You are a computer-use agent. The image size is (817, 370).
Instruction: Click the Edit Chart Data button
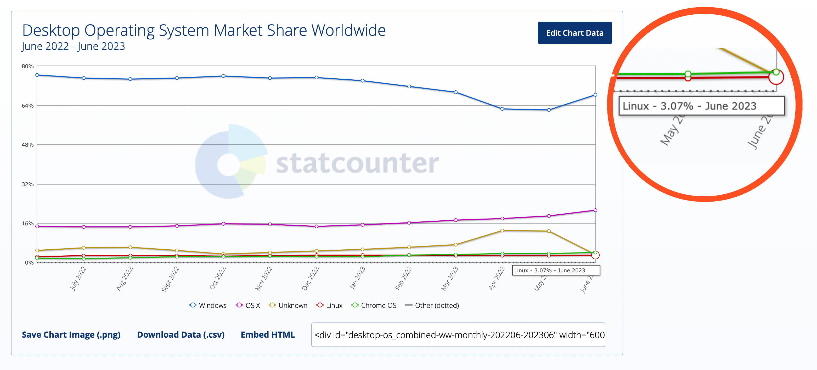point(574,33)
